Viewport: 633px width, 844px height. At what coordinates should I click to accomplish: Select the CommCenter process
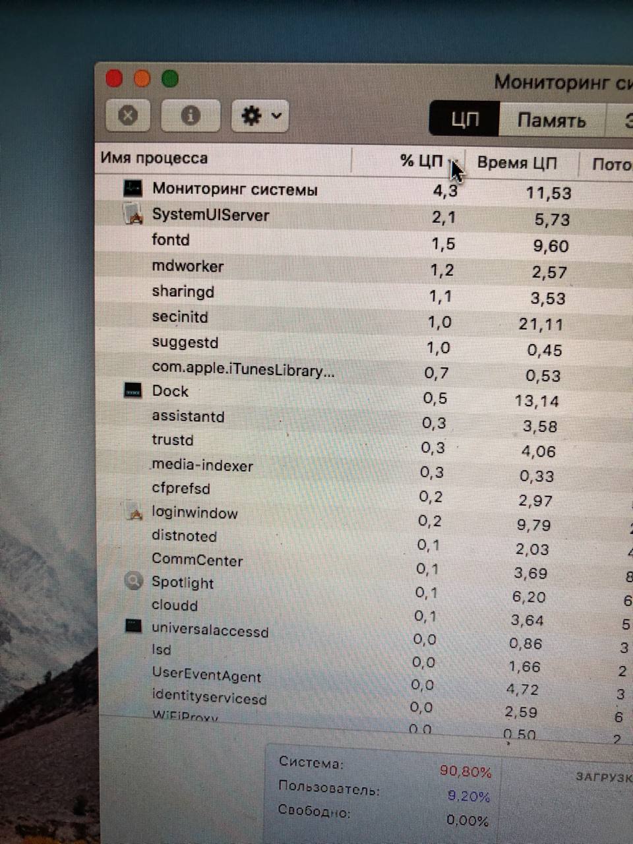coord(197,560)
